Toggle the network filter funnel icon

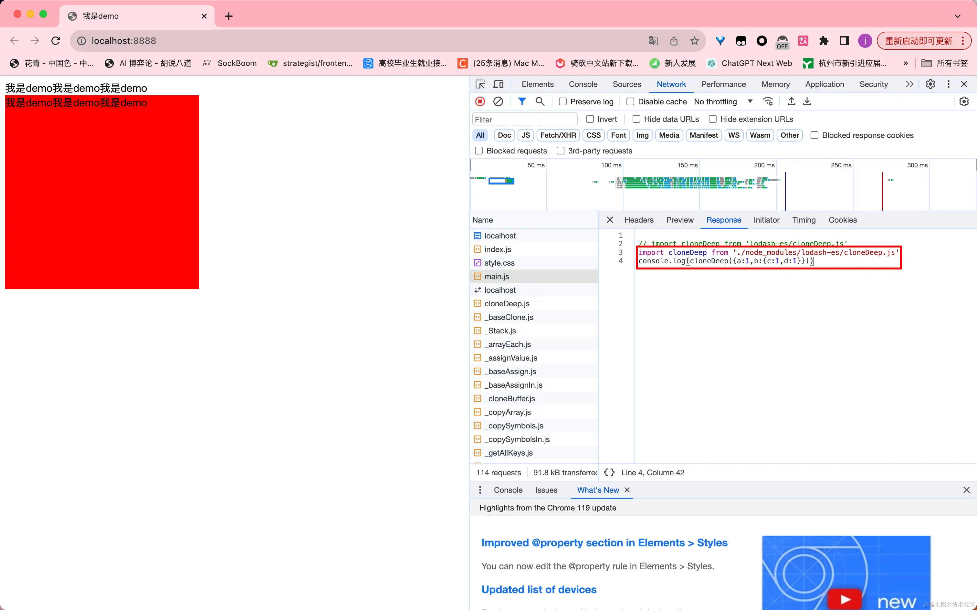(521, 102)
